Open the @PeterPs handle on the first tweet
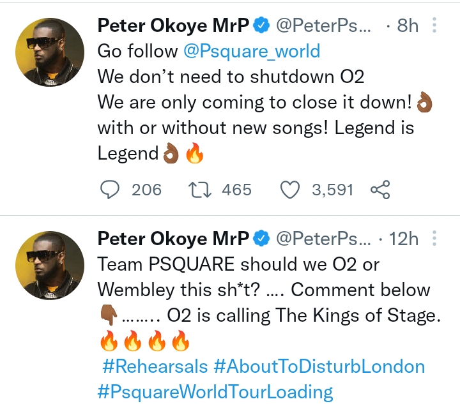Viewport: 460px width, 406px height. (x=323, y=26)
